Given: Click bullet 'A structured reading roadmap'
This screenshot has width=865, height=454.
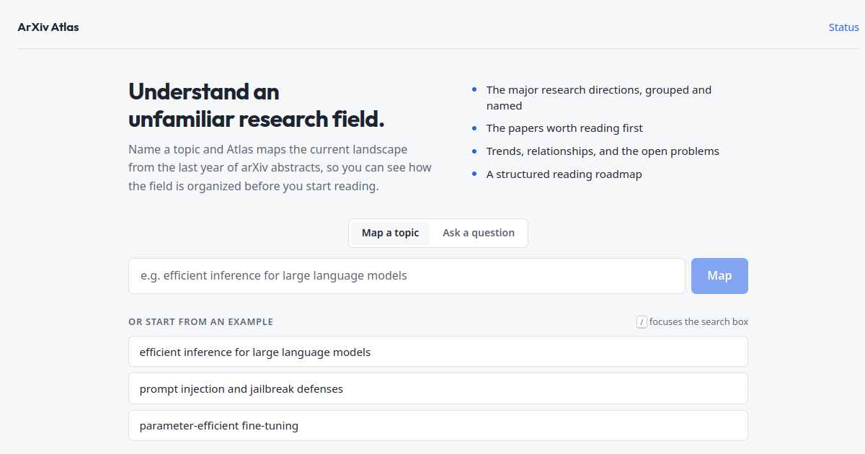Looking at the screenshot, I should 564,174.
